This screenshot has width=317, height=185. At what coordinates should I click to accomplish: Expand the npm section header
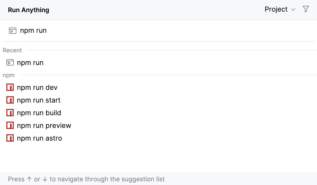[x=8, y=75]
